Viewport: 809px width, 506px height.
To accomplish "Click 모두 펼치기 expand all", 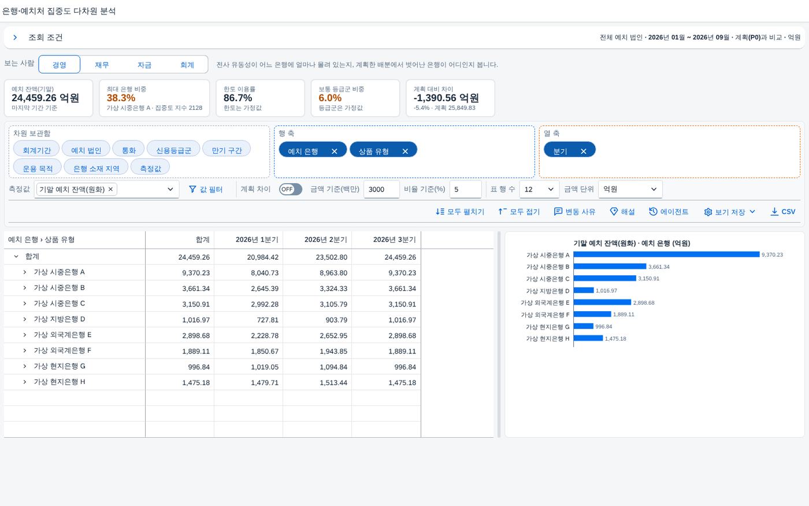I will click(x=460, y=212).
